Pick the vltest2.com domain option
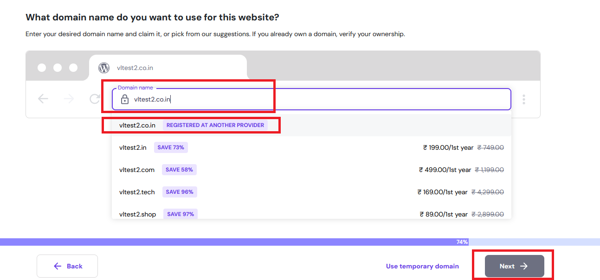 tap(137, 170)
